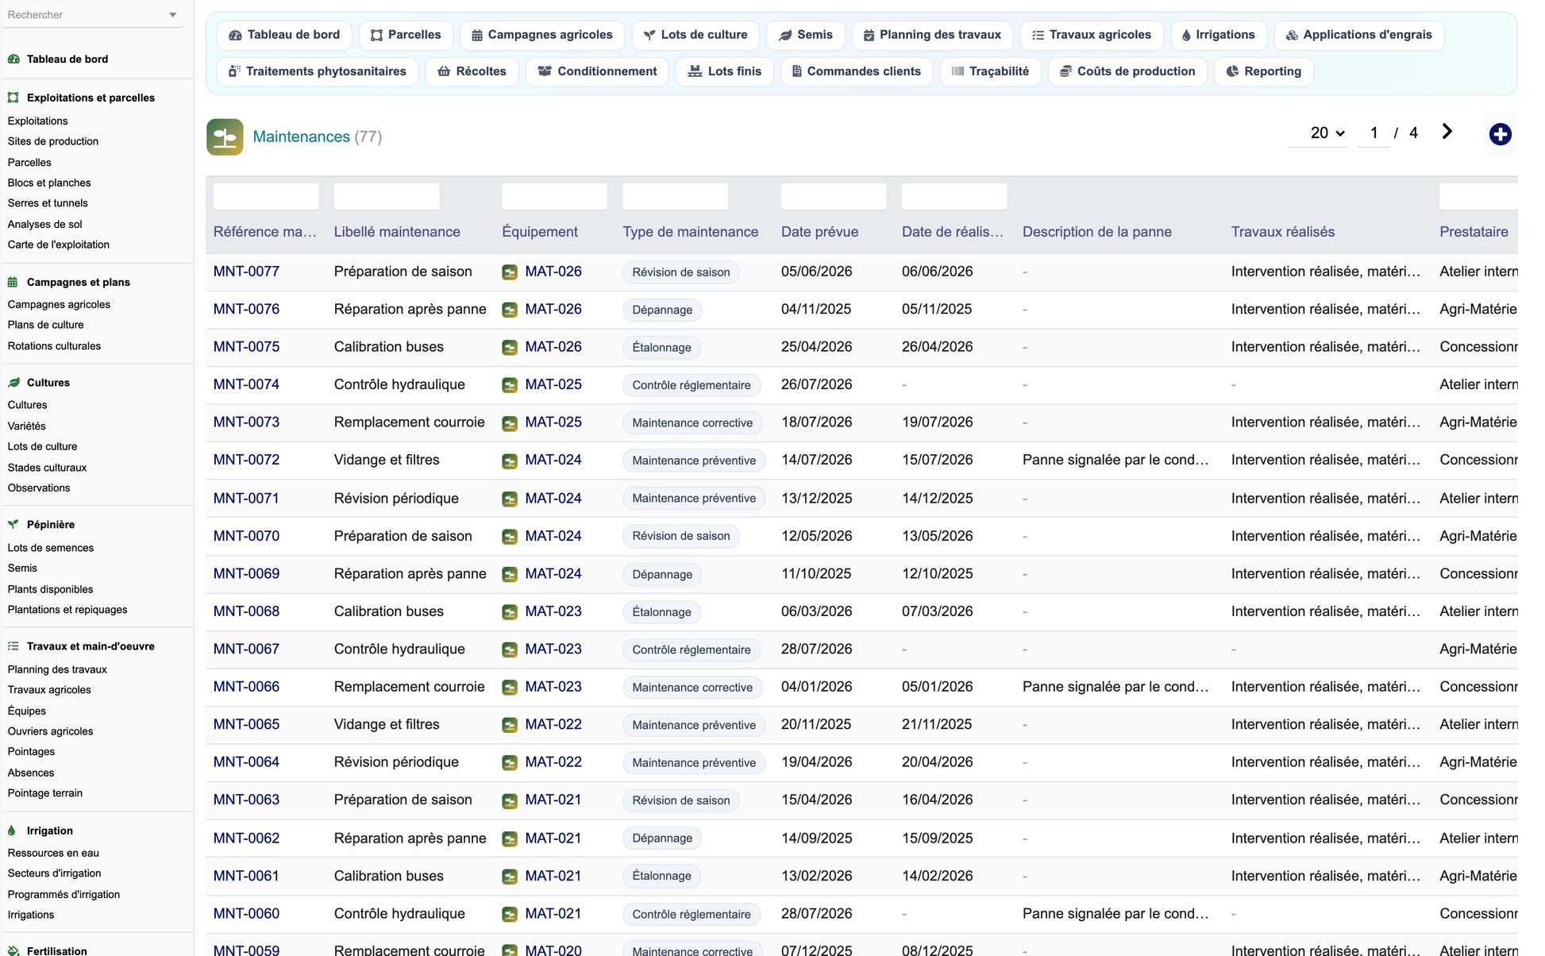Click sidebar Tableau de bord icon
Viewport: 1545px width, 956px height.
13,59
